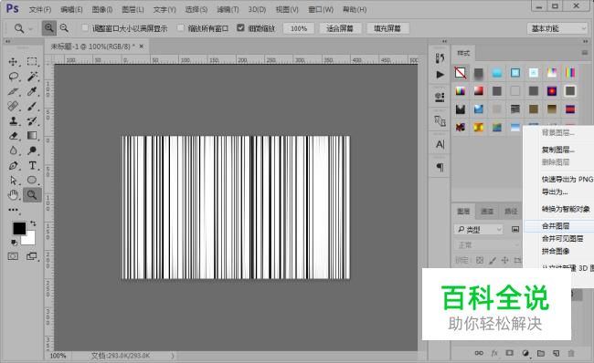Toggle 调整窗口大小以满屏显示 checkbox
The width and height of the screenshot is (594, 363).
coord(85,27)
